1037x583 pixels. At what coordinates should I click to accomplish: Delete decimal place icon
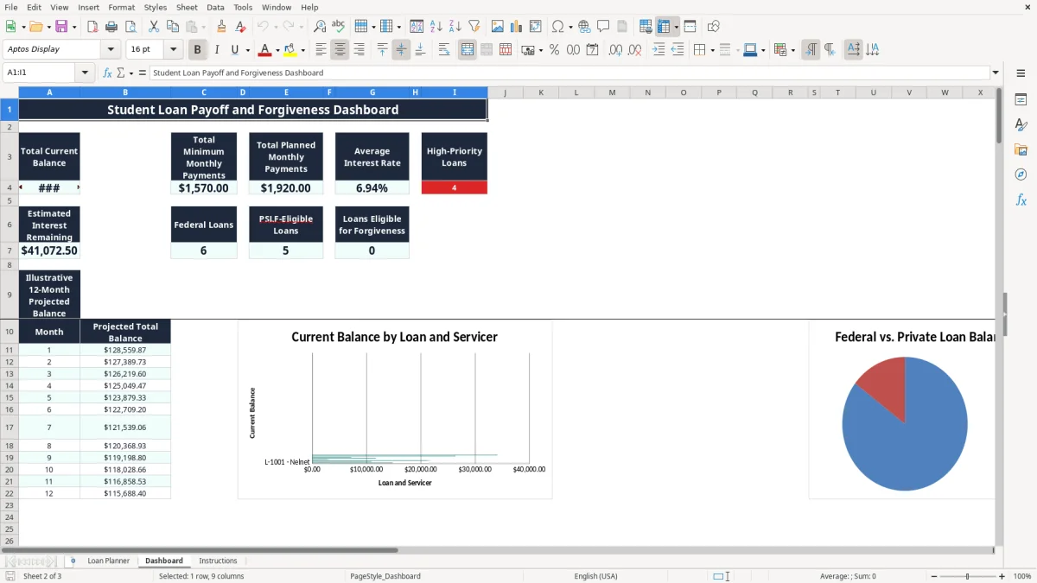tap(635, 50)
